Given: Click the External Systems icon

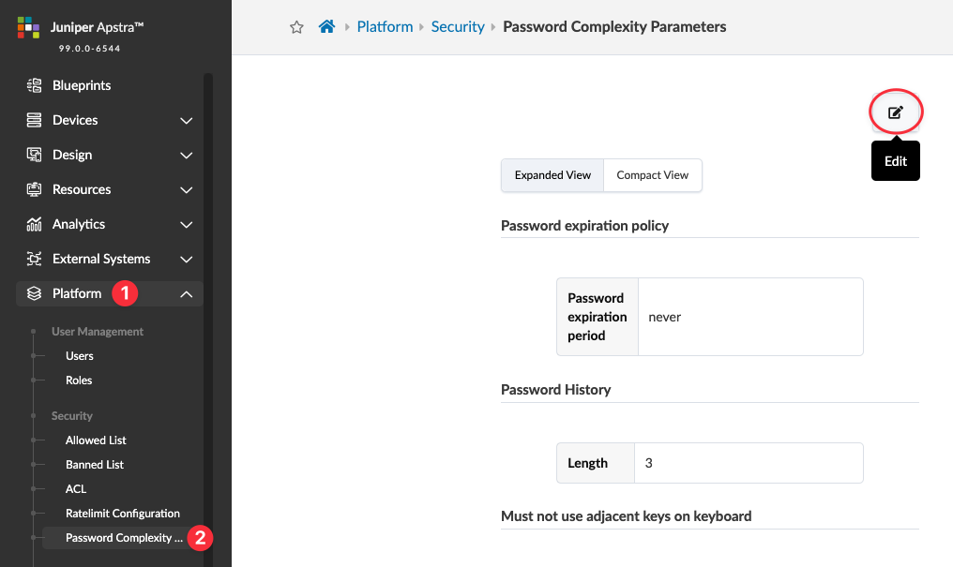Looking at the screenshot, I should point(35,259).
